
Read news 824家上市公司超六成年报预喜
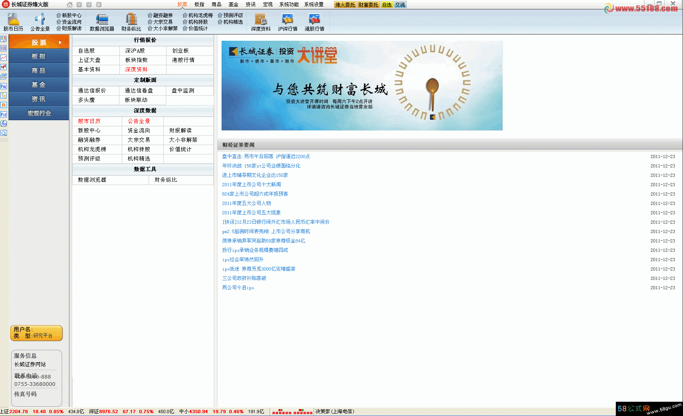click(x=255, y=194)
